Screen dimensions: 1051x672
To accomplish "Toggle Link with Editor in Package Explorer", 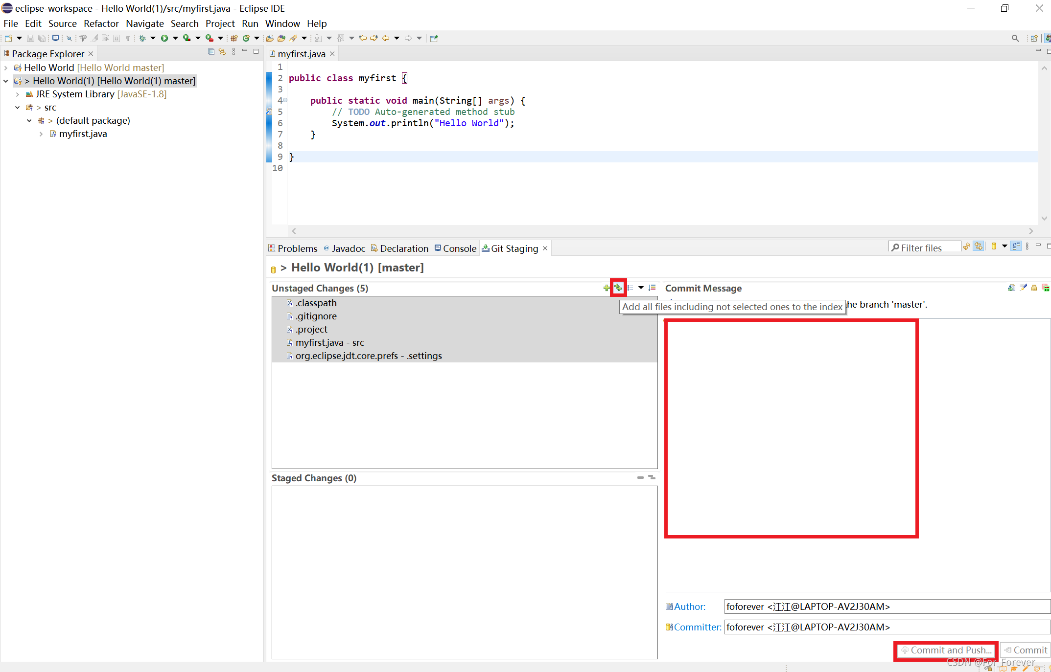I will 222,52.
